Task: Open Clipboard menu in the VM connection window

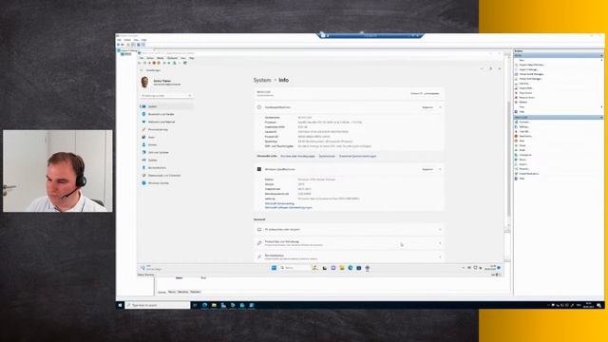Action: 172,58
